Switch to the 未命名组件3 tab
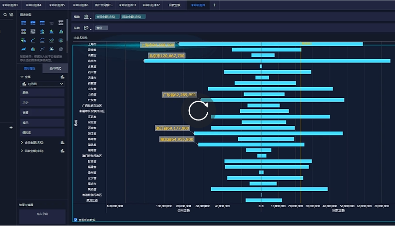 click(10, 5)
